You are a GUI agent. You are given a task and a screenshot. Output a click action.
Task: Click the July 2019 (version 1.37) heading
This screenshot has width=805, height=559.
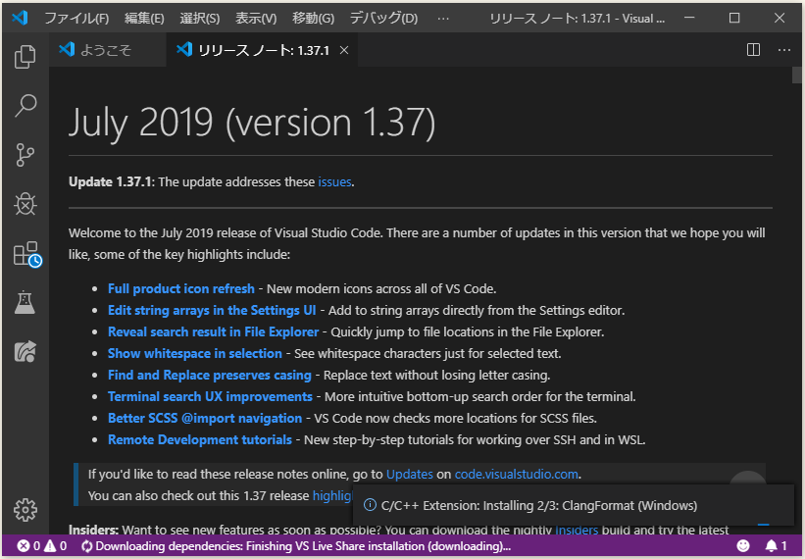pos(252,123)
